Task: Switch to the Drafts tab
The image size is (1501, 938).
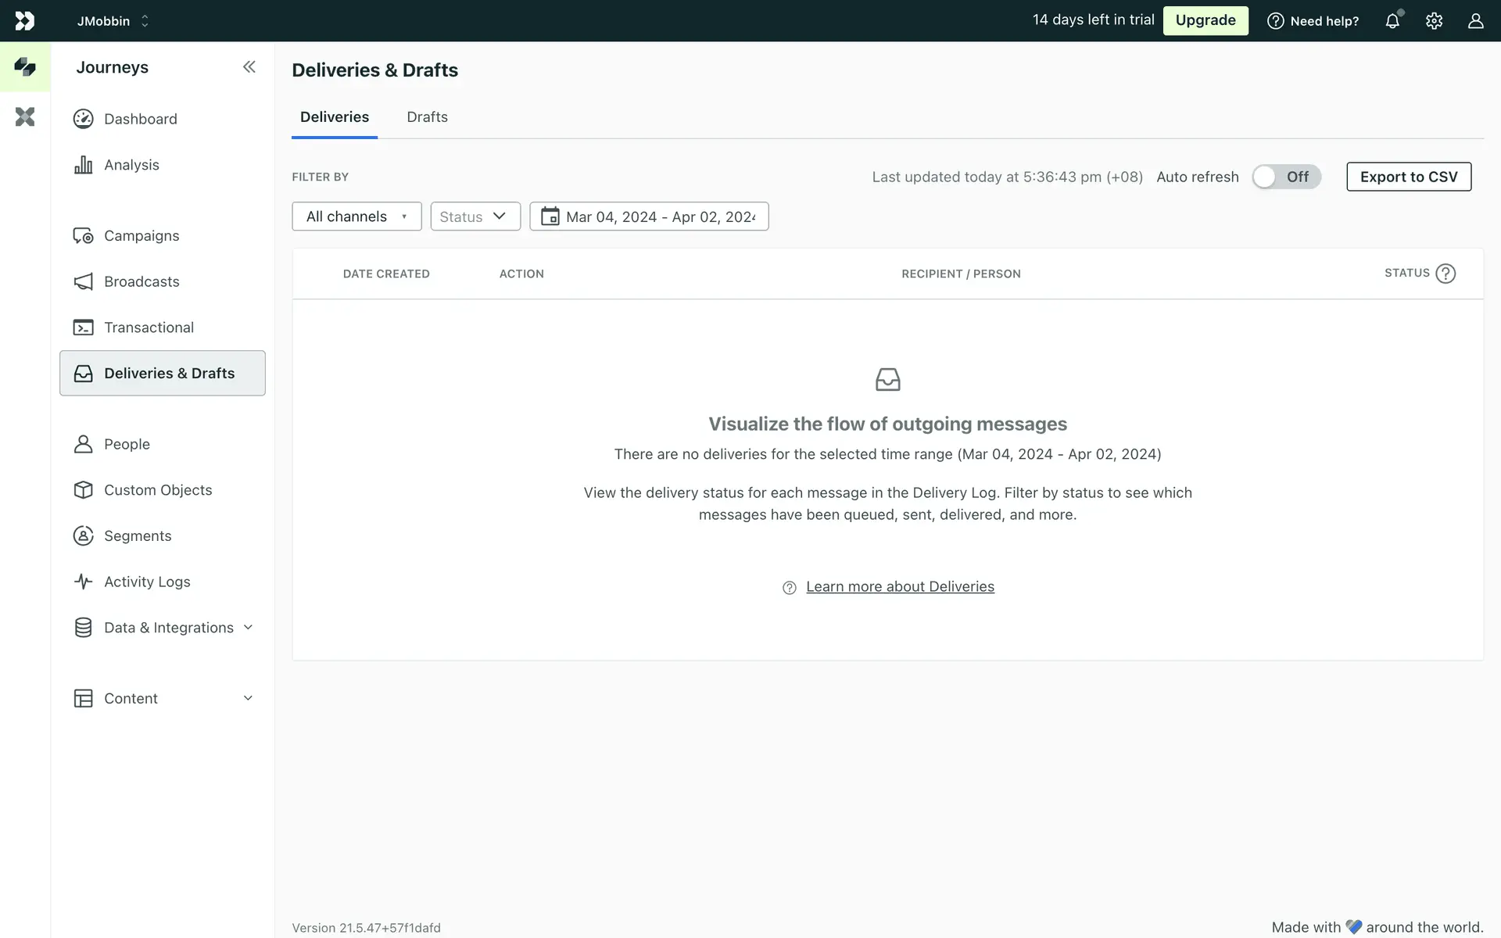Action: (427, 117)
